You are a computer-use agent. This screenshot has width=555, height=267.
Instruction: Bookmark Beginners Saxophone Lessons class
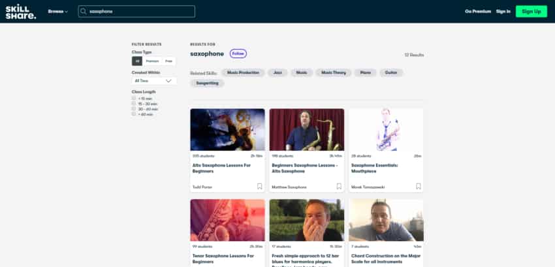click(339, 186)
